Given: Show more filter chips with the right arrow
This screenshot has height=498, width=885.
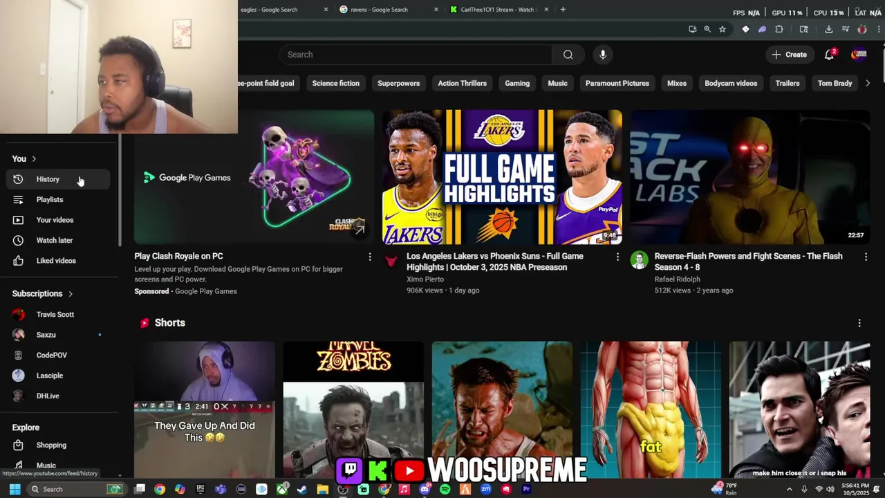Looking at the screenshot, I should coord(868,83).
